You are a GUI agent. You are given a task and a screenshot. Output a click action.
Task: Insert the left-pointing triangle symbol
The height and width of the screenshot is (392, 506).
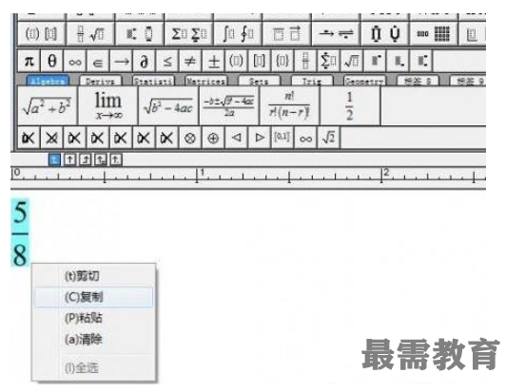tap(236, 138)
